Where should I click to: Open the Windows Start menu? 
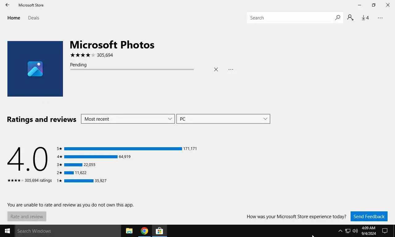tap(7, 231)
